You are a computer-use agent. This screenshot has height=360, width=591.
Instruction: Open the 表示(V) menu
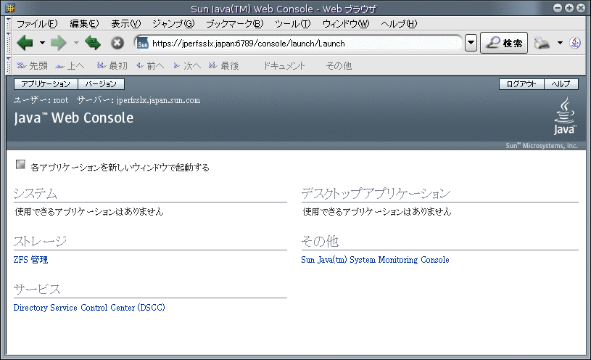pos(126,24)
